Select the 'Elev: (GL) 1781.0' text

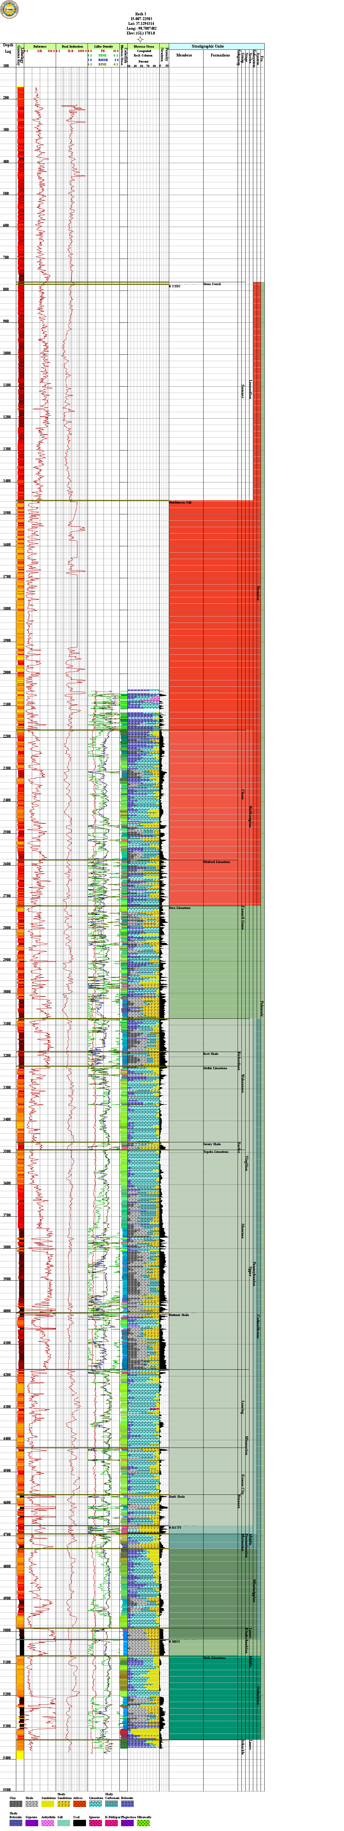tap(140, 34)
